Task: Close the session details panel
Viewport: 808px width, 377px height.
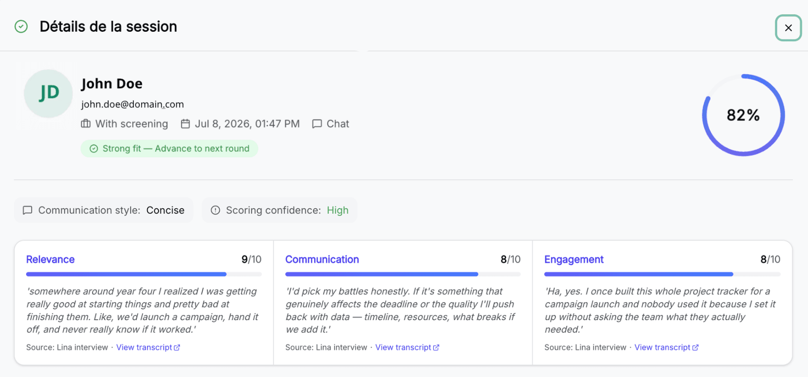Action: click(788, 28)
